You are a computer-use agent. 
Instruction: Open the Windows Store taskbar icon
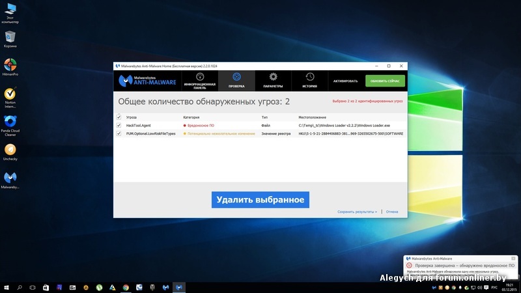pyautogui.click(x=46, y=288)
